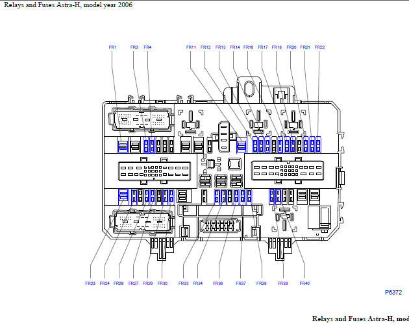Open the FR24 label below the diagram
This screenshot has width=409, height=325.
[105, 283]
